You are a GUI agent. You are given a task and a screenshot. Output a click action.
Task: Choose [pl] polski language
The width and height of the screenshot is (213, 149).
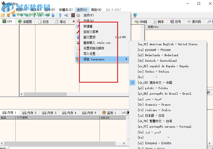pos(168,88)
